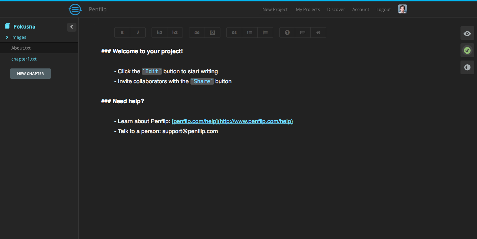Show keyboard shortcuts via the keyboard icon
The image size is (477, 239).
(x=303, y=32)
